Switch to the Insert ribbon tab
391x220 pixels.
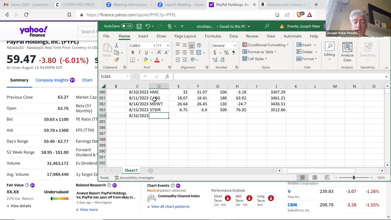[143, 36]
